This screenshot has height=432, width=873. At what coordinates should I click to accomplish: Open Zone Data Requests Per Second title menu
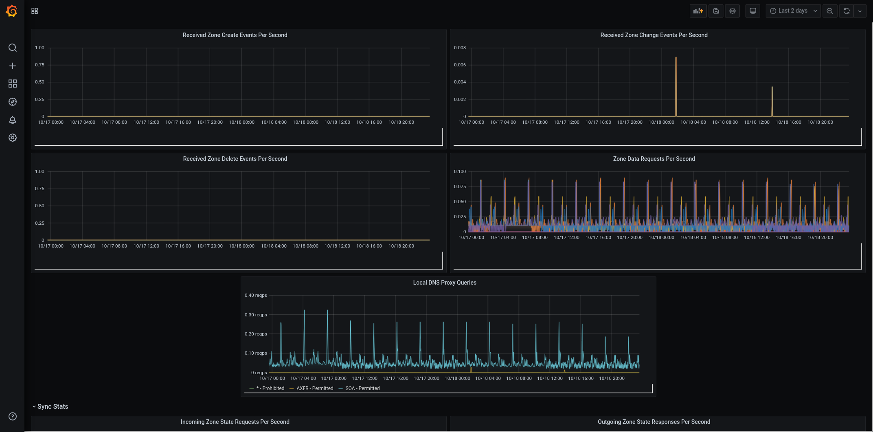(654, 159)
